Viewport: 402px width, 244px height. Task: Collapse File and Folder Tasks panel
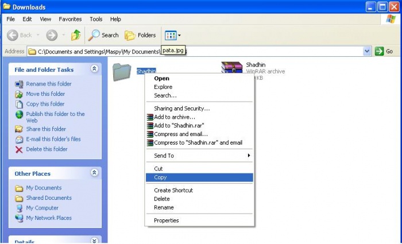[x=94, y=69]
